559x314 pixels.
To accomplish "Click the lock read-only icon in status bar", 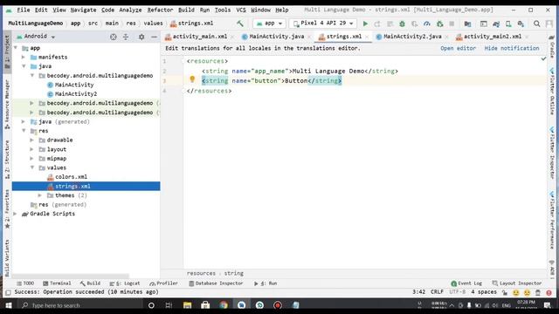I will tap(505, 293).
